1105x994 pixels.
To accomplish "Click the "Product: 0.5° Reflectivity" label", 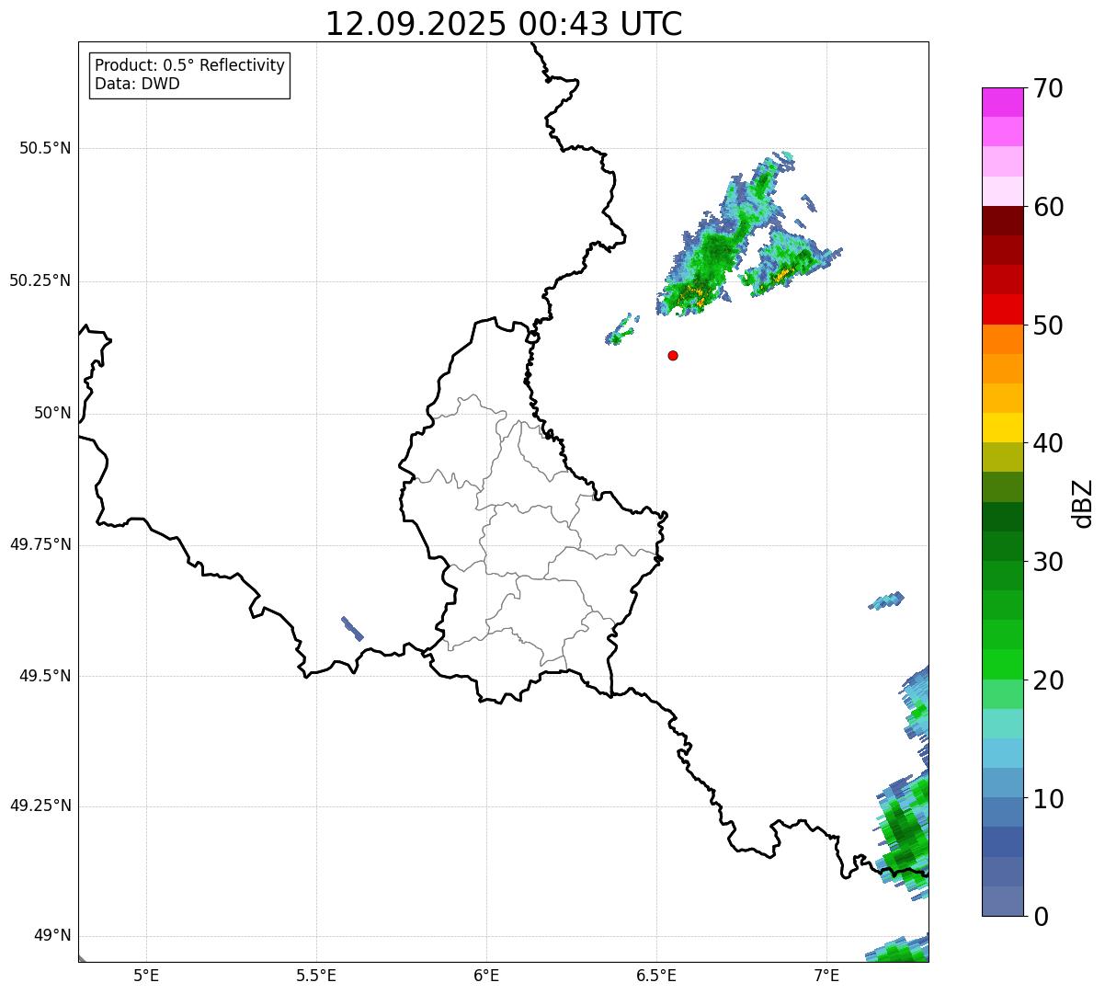I will (x=189, y=66).
